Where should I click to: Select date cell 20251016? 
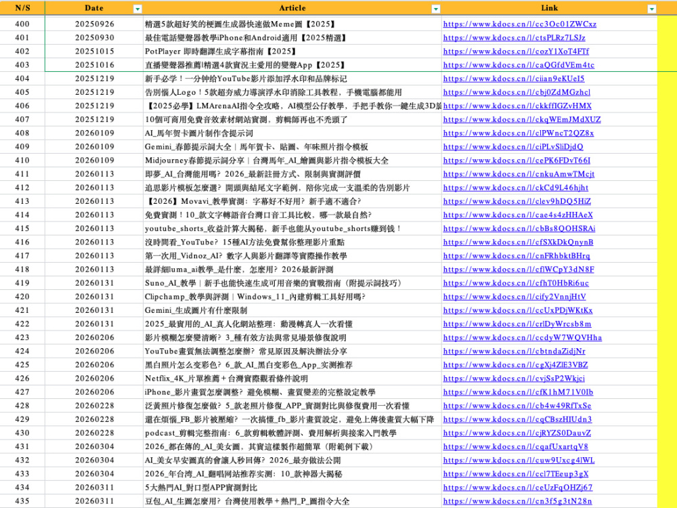[x=94, y=65]
